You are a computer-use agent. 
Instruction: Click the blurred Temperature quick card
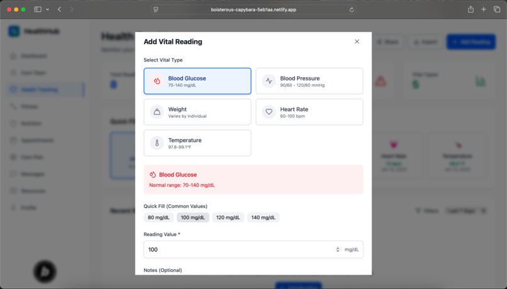pyautogui.click(x=457, y=155)
